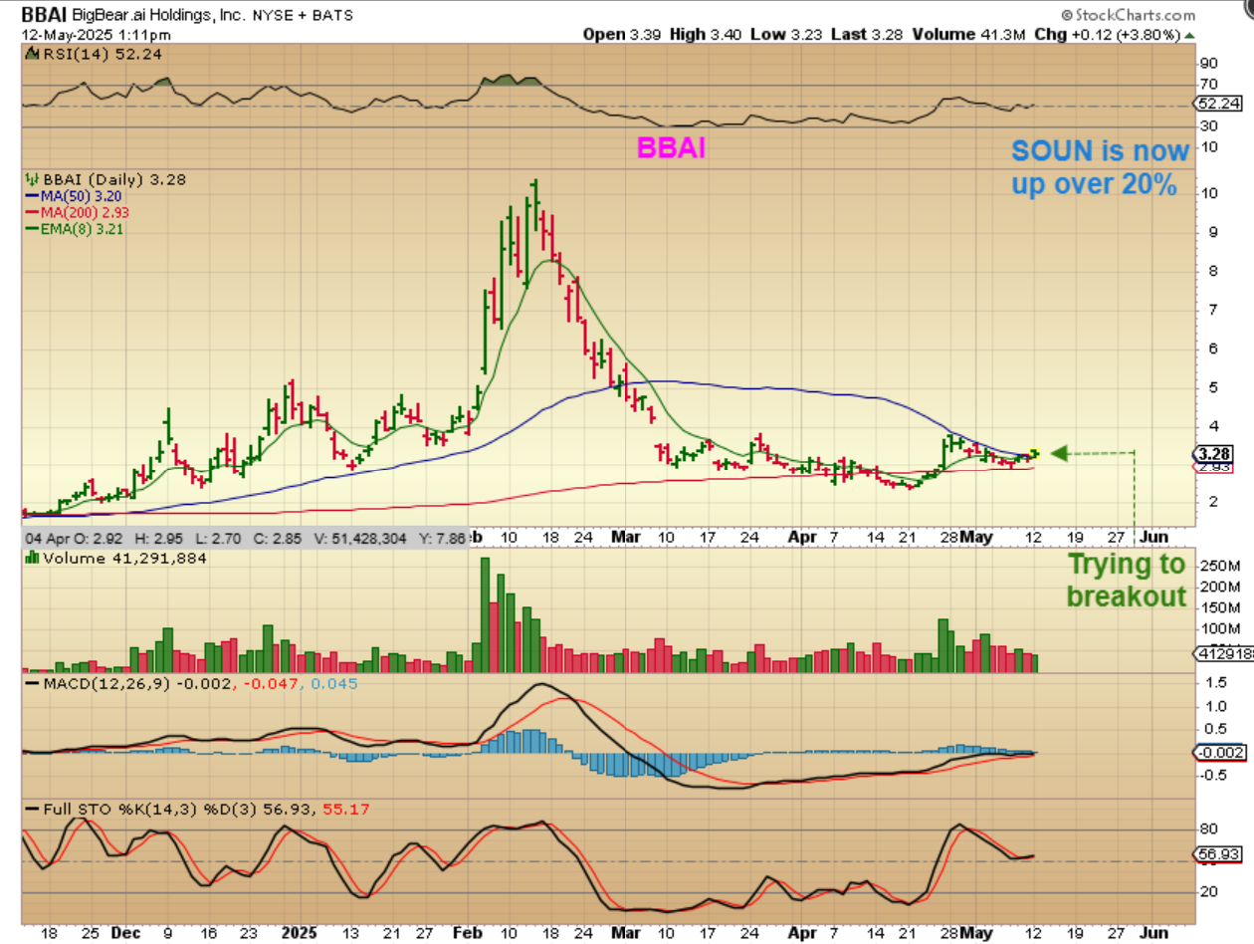Click the yellow last-price marker on chart
Image resolution: width=1254 pixels, height=944 pixels.
click(x=1034, y=453)
